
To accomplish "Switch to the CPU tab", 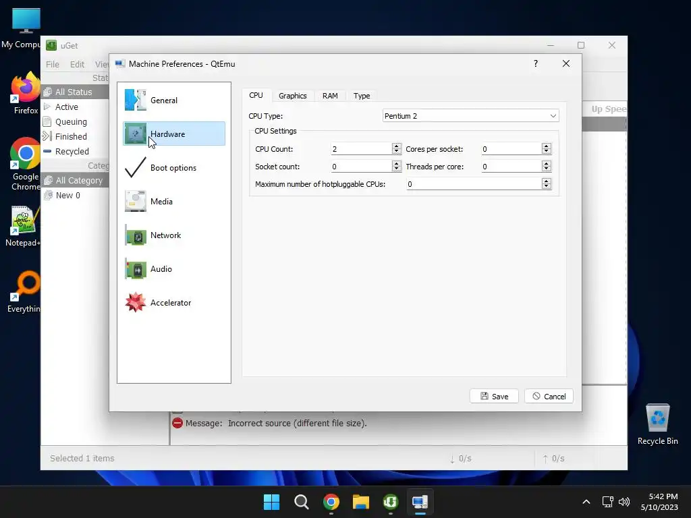I will click(256, 95).
